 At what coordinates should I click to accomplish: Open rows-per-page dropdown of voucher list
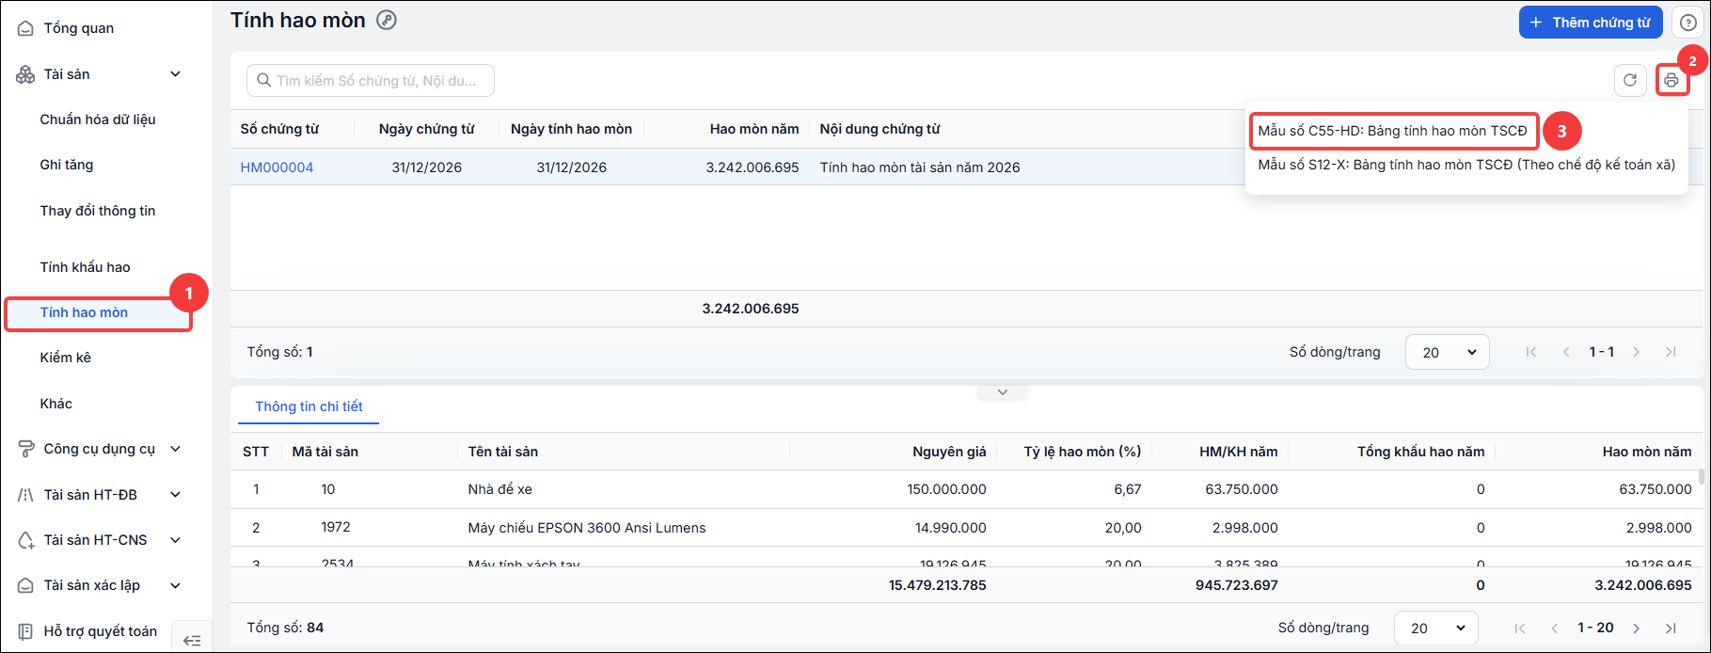(x=1448, y=352)
